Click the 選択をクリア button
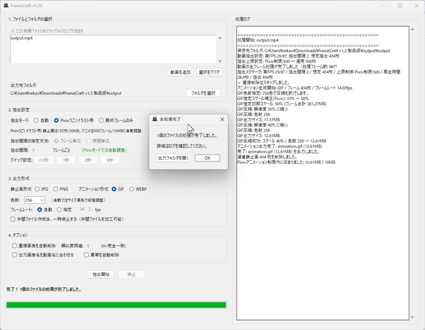The image size is (425, 330). point(209,72)
